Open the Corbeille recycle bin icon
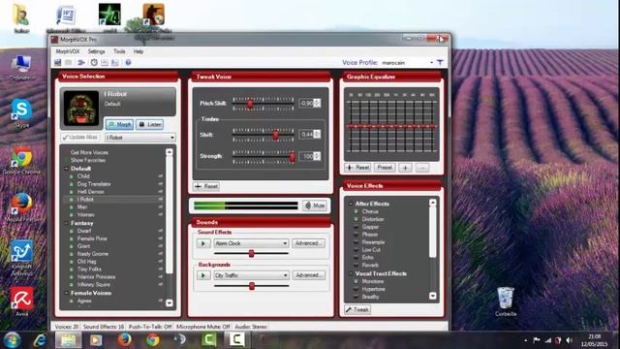Image resolution: width=620 pixels, height=349 pixels. (x=506, y=301)
